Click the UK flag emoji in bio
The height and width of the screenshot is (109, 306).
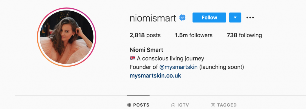(x=132, y=58)
